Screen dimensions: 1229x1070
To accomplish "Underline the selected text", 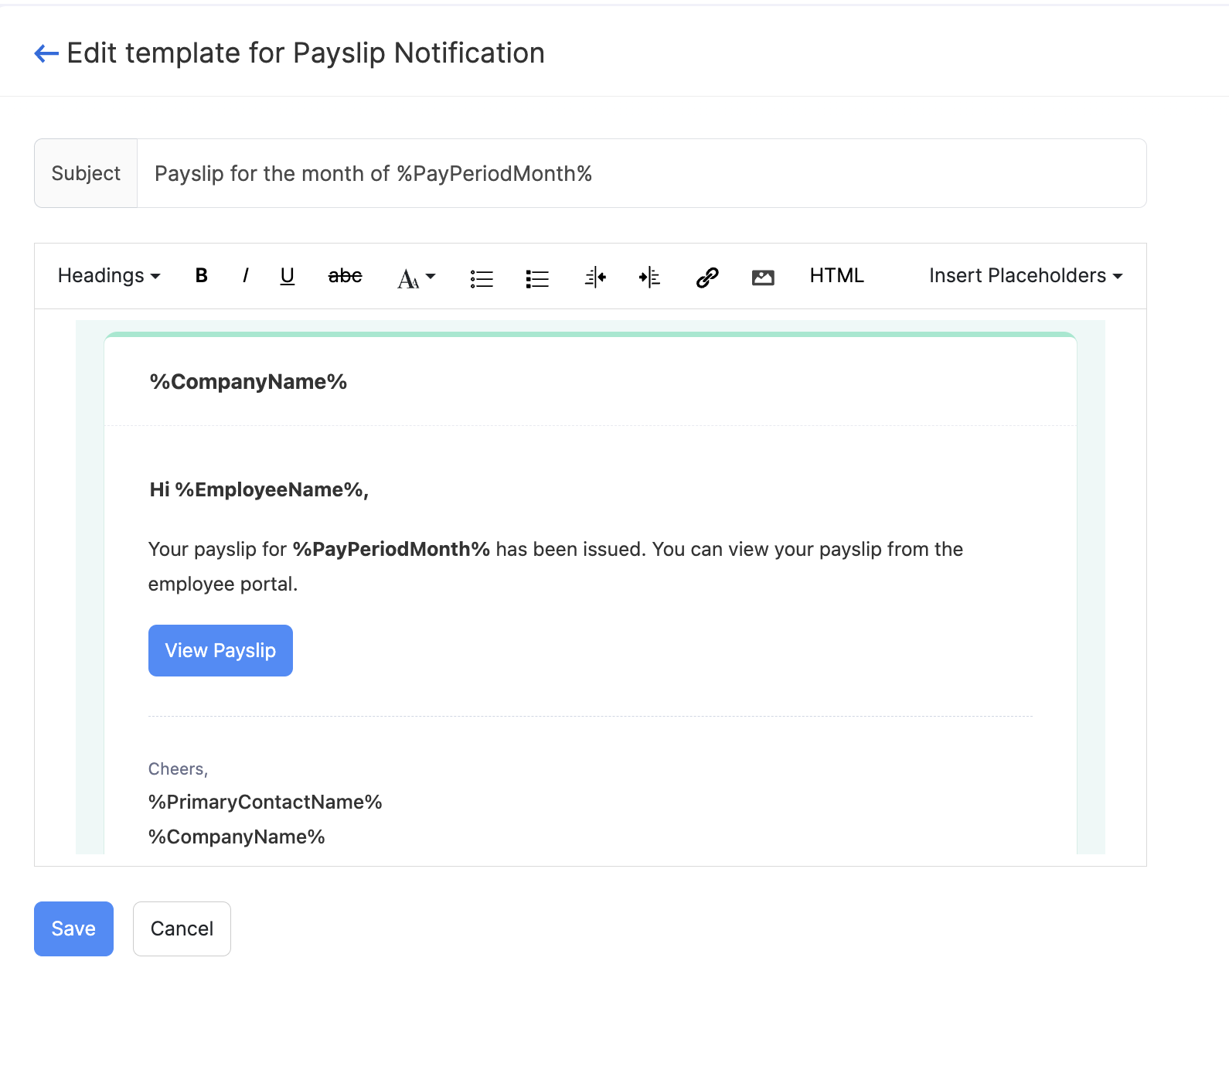I will click(x=288, y=276).
